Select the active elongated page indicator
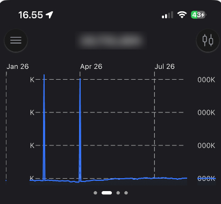This screenshot has width=221, height=204. point(106,193)
